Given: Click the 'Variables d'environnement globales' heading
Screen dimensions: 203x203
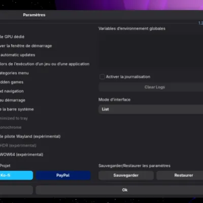Looking at the screenshot, I should (132, 28).
